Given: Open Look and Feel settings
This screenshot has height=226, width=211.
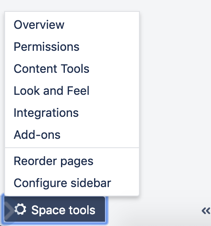Looking at the screenshot, I should tap(72, 91).
